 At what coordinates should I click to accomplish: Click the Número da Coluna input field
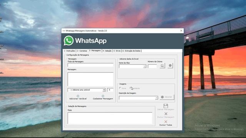pyautogui.click(x=152, y=66)
